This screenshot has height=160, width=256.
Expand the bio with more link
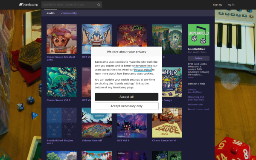191,77
